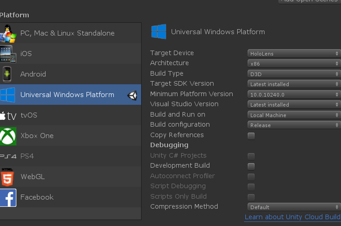Click the Autoconnect Profiler label
The width and height of the screenshot is (341, 226).
point(183,176)
